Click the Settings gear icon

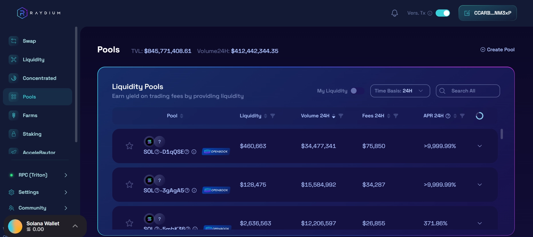11,192
